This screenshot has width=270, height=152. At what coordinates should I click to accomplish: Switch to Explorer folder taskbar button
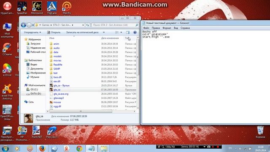tap(104, 148)
